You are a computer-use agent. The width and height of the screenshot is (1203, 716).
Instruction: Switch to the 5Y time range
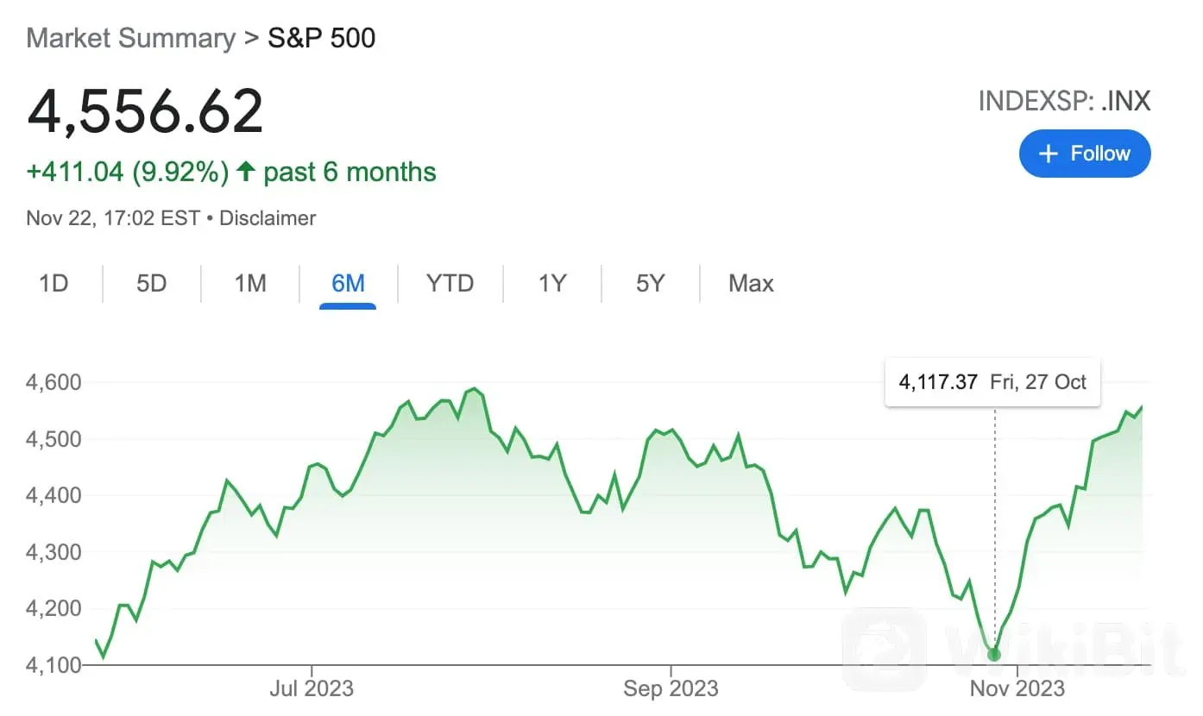[x=650, y=283]
